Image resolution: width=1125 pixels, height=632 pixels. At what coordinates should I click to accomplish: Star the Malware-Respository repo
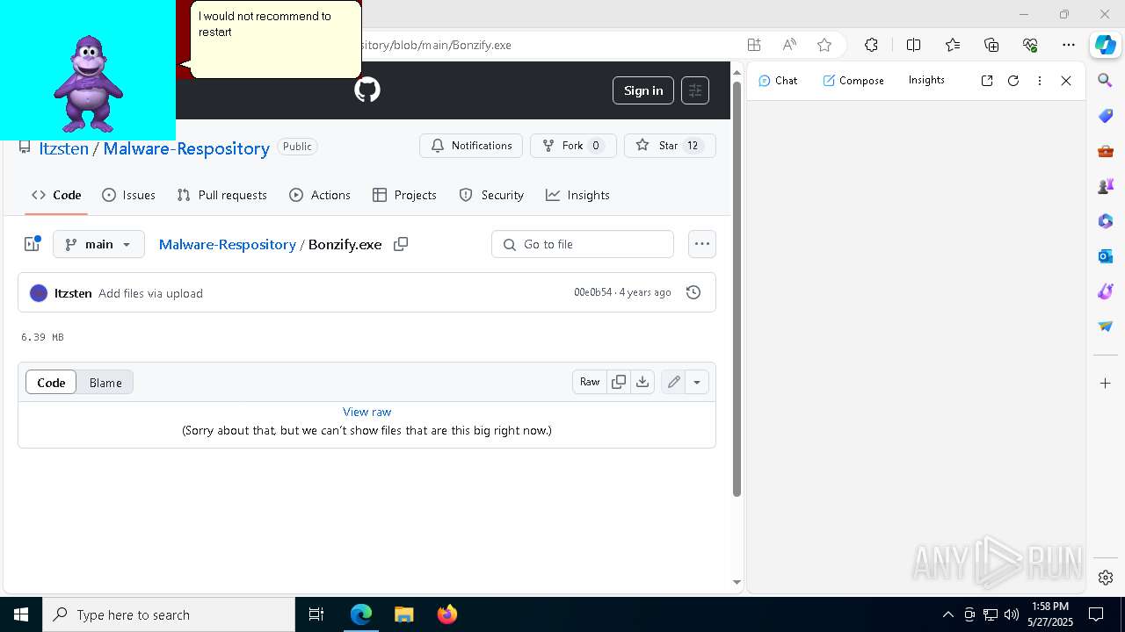tap(670, 146)
